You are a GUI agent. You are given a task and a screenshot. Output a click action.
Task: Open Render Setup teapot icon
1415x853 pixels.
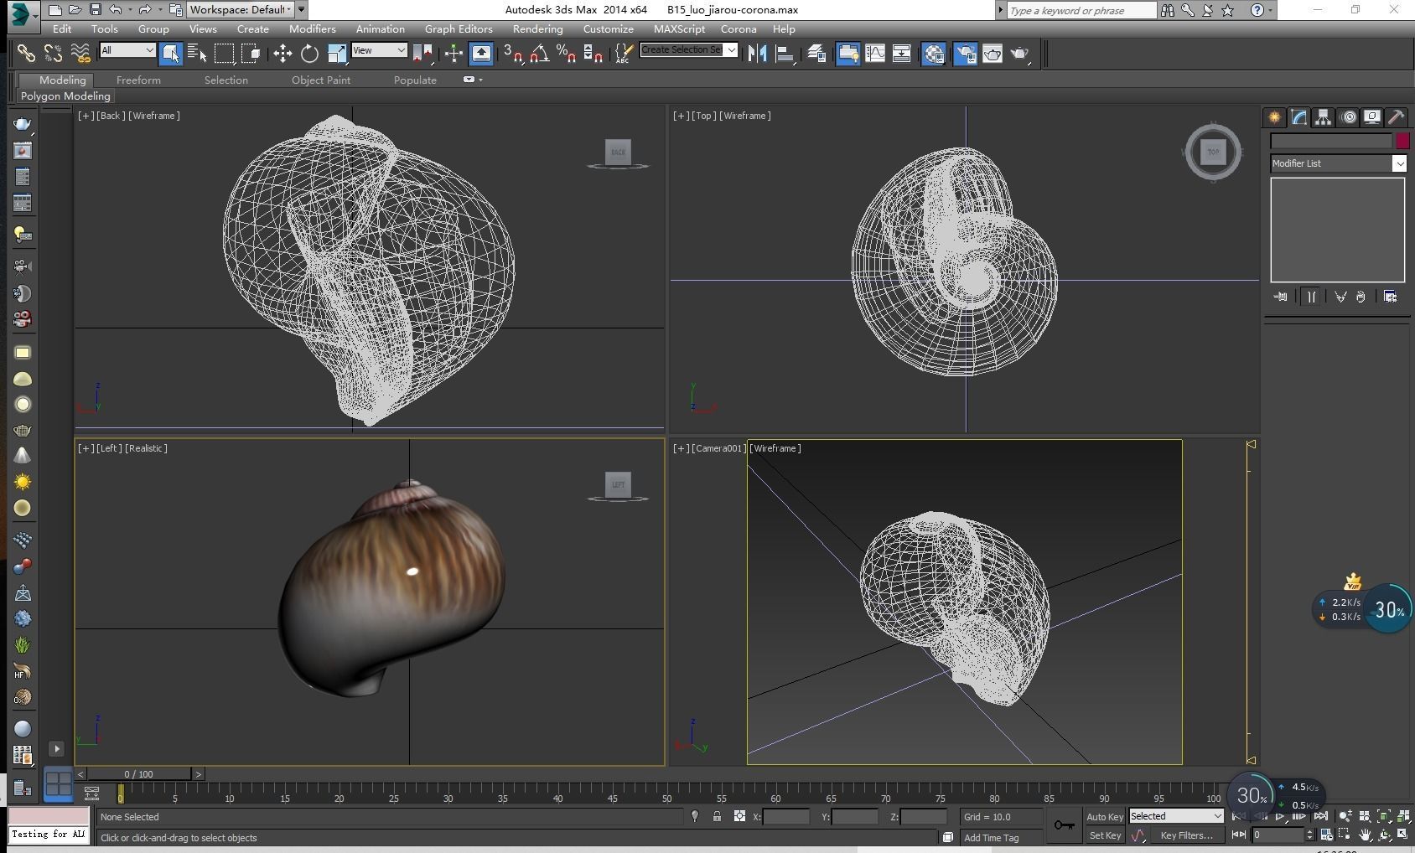(x=965, y=54)
